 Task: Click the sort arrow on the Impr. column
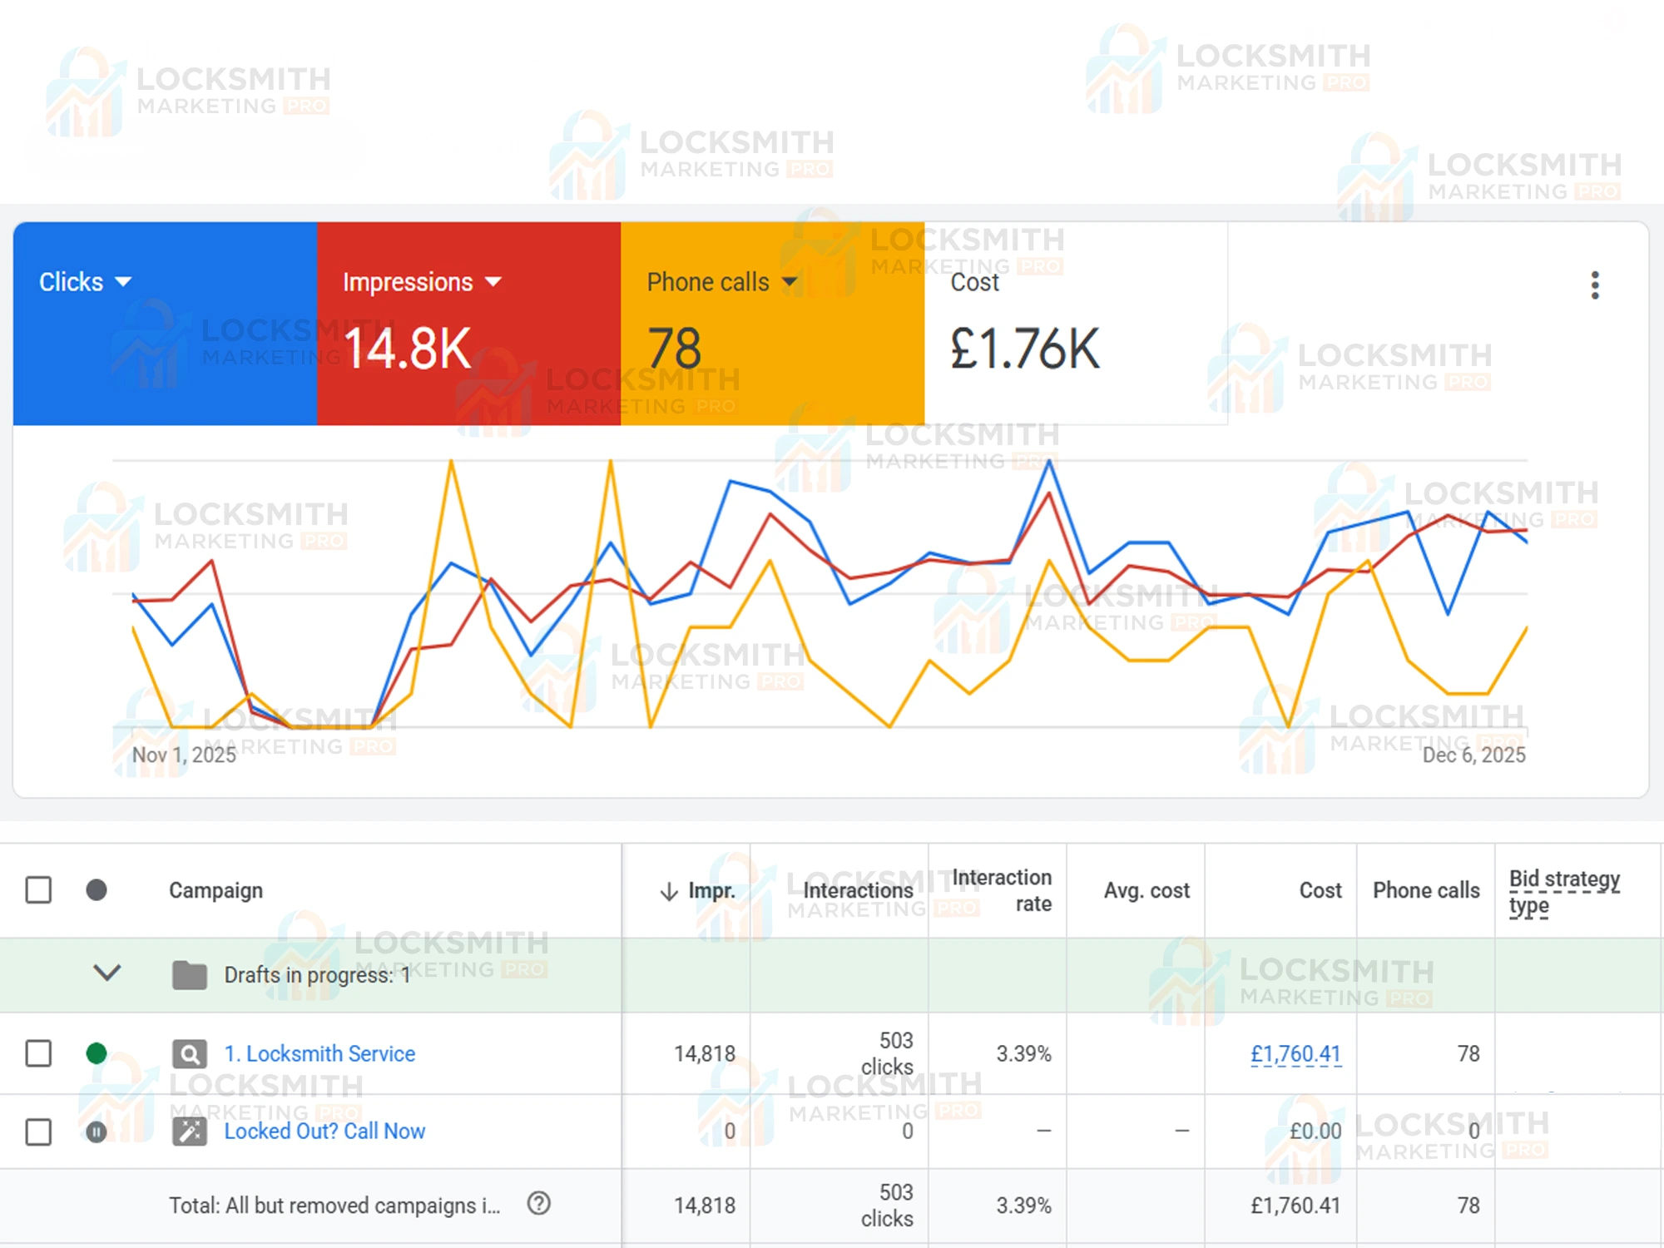pyautogui.click(x=668, y=890)
